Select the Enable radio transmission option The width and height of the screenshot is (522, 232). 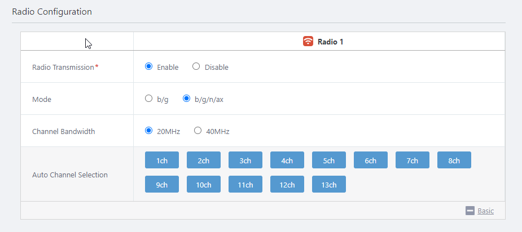[149, 66]
